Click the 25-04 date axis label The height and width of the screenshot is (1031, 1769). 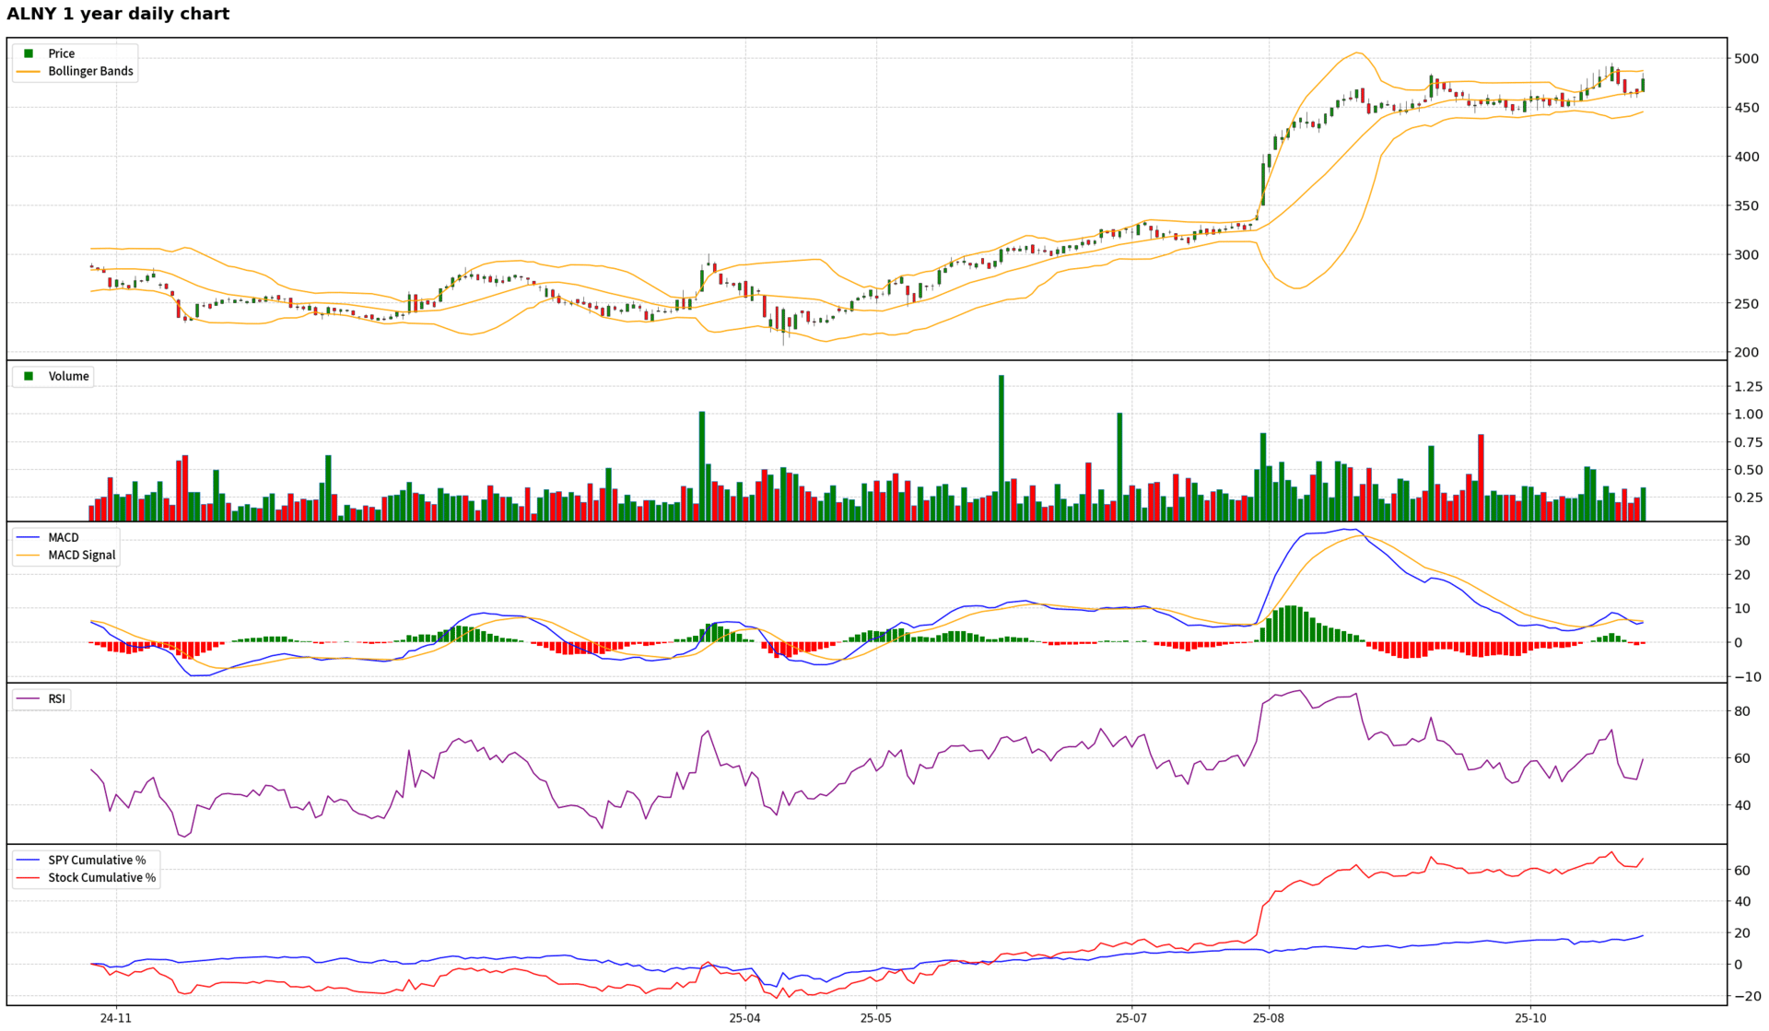(744, 1018)
